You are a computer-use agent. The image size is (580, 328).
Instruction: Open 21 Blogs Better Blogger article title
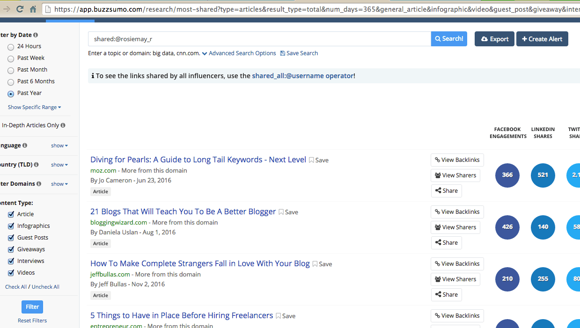(x=183, y=211)
